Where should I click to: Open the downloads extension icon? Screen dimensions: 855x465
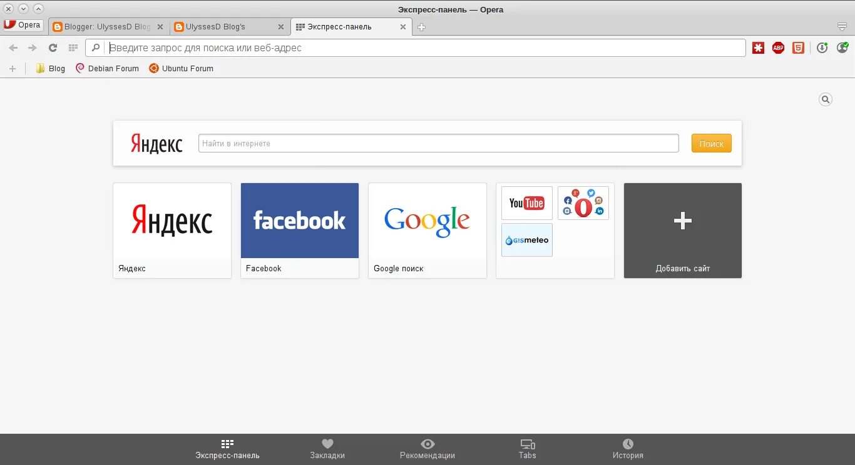[822, 47]
